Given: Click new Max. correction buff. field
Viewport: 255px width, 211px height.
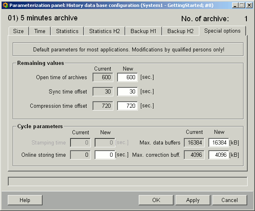Looking at the screenshot, I should 218,155.
